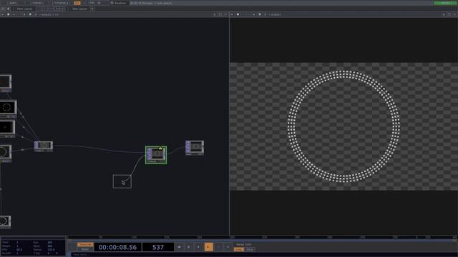
Task: Click the right pane's leftmost right-side icon
Action: point(444,14)
